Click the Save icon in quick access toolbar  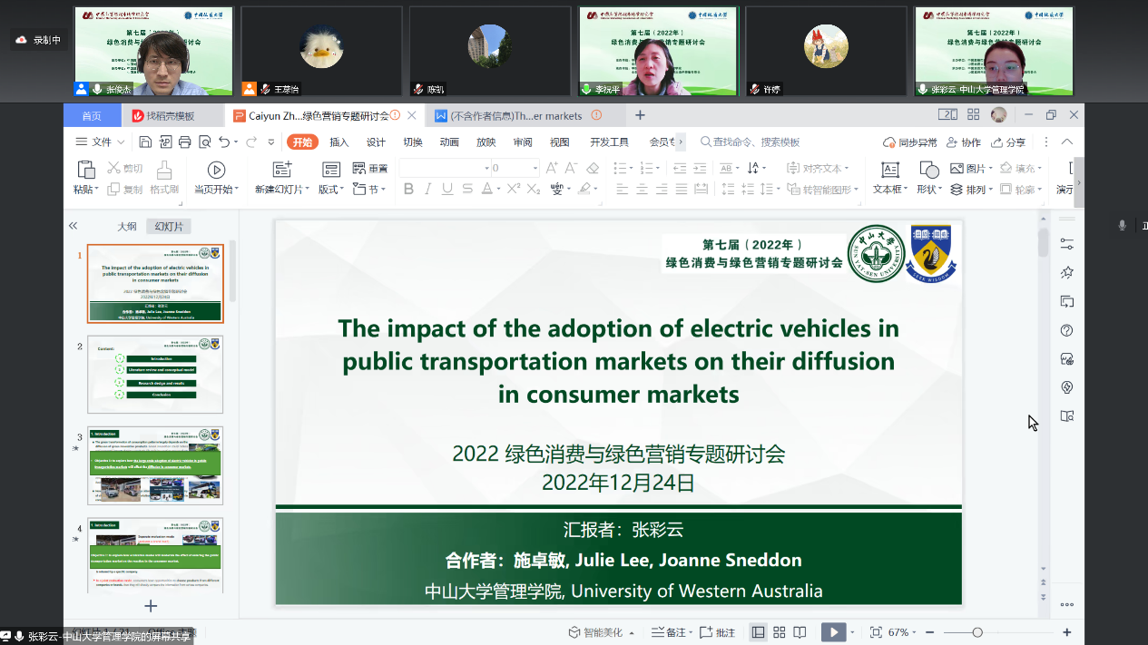pyautogui.click(x=145, y=142)
